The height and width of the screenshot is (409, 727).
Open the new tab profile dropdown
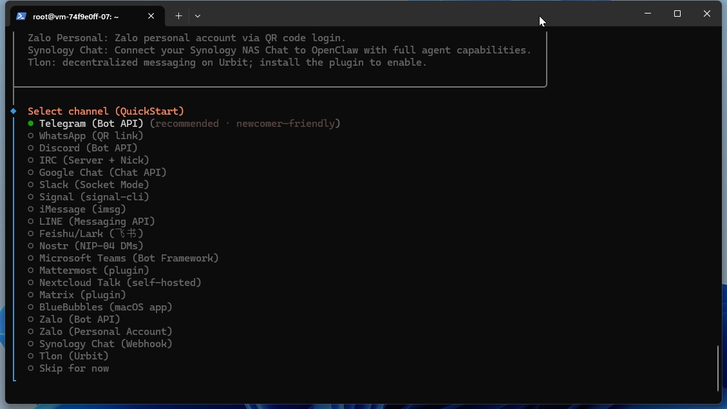pyautogui.click(x=198, y=15)
